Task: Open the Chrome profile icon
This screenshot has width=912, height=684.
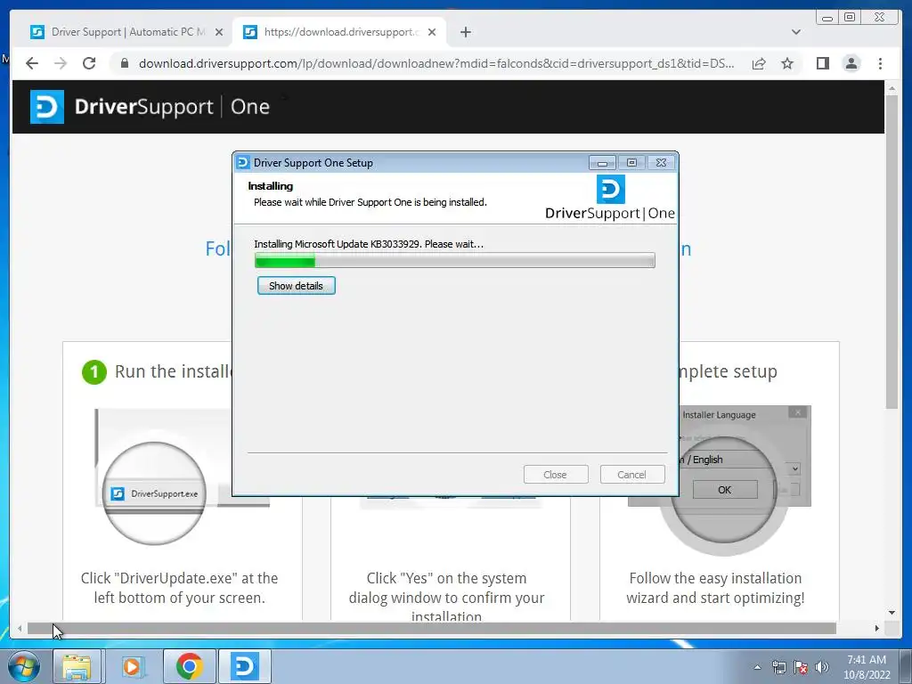Action: coord(851,63)
